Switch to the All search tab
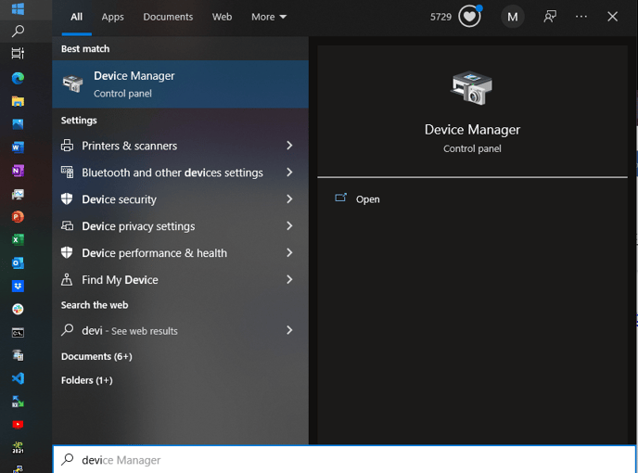 76,17
